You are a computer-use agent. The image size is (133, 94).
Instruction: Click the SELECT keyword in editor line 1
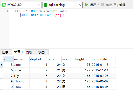pyautogui.click(x=19, y=11)
